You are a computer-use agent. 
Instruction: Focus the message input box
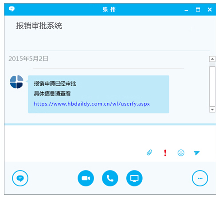pos(110,136)
